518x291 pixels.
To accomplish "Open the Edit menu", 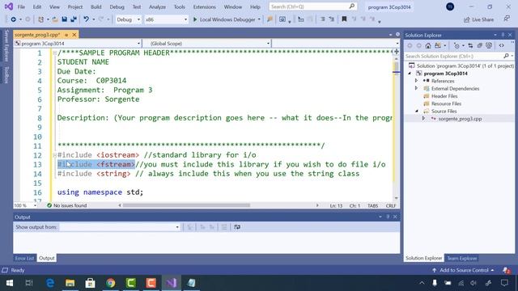I will [x=37, y=6].
